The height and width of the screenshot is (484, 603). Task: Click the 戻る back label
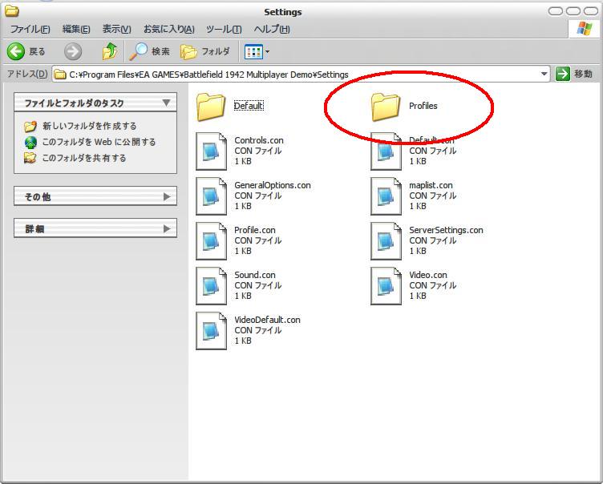click(x=37, y=51)
